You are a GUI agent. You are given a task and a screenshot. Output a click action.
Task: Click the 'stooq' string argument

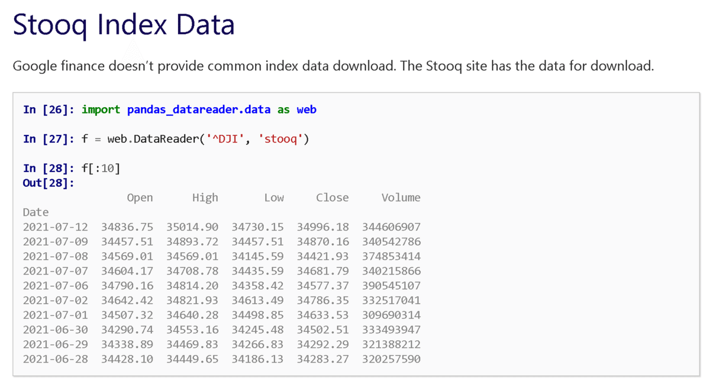[281, 139]
